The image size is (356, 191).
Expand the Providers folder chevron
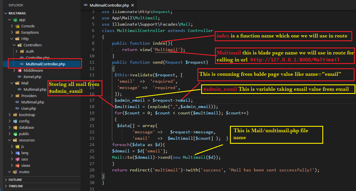point(12,96)
